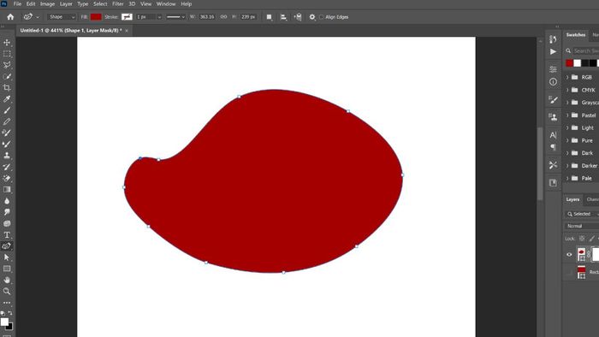Screen dimensions: 599x337
Task: Open the Layer menu
Action: pos(66,3)
